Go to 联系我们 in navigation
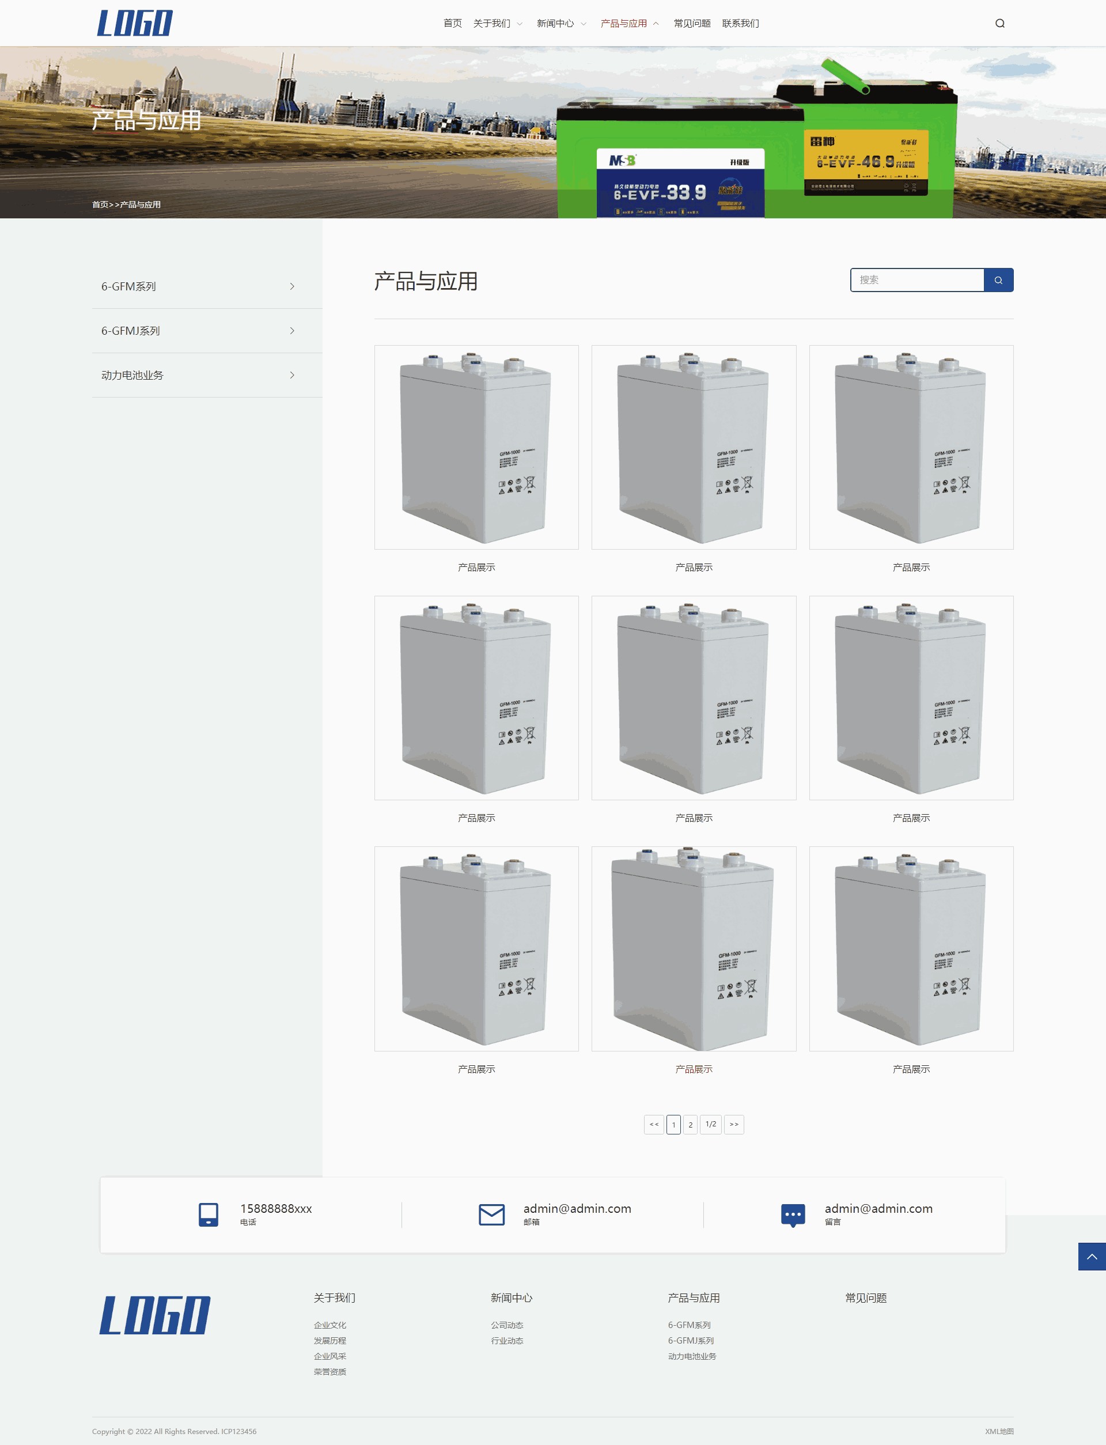The image size is (1106, 1445). [x=740, y=24]
